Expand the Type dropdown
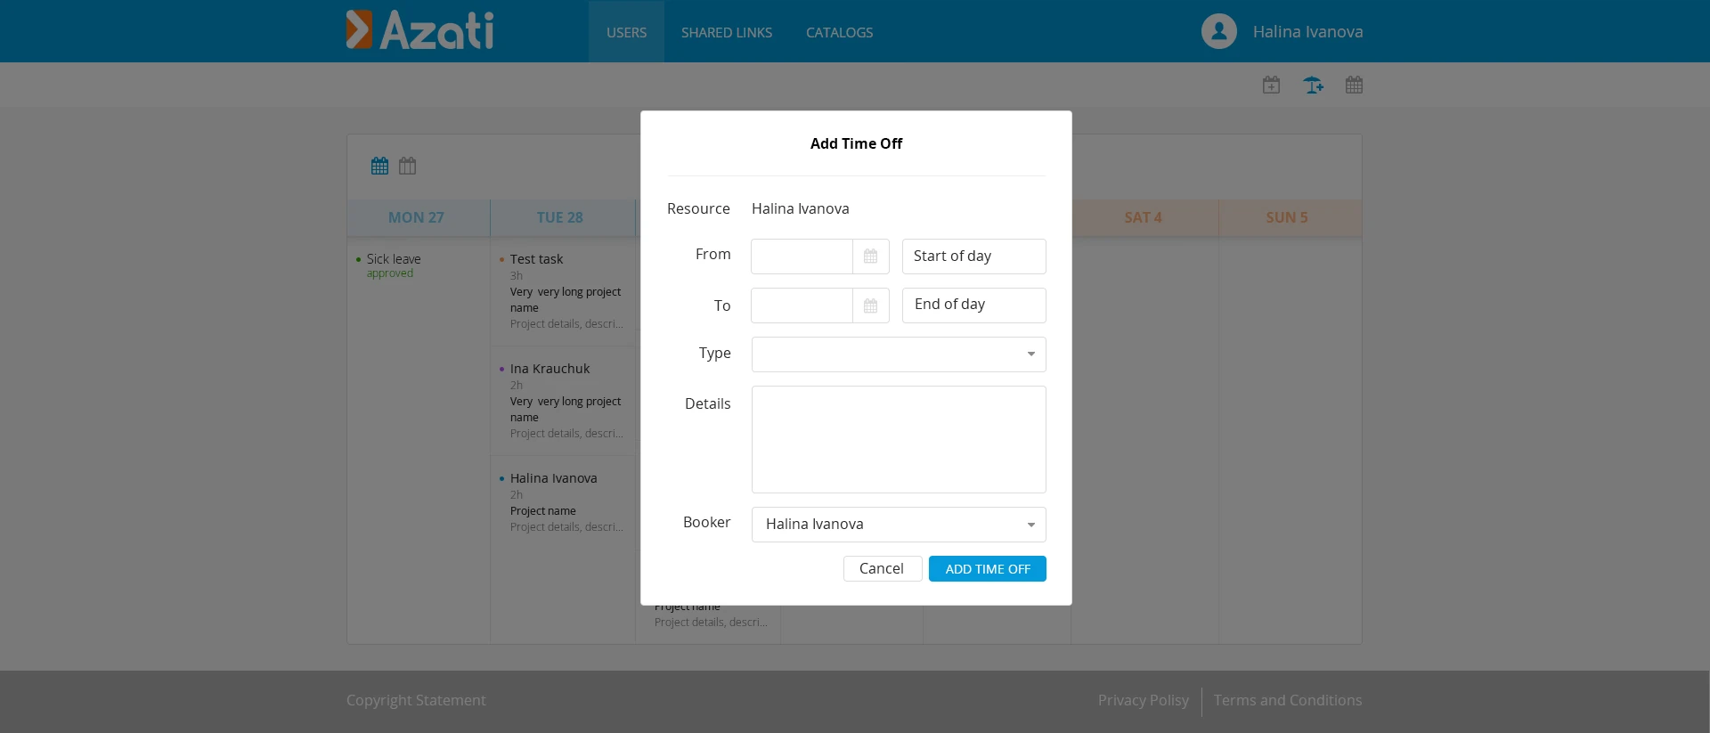Screen dimensions: 1710x733 899,354
